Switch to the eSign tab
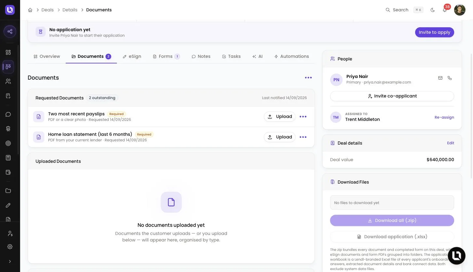Viewport: 473px width, 272px height. 132,57
